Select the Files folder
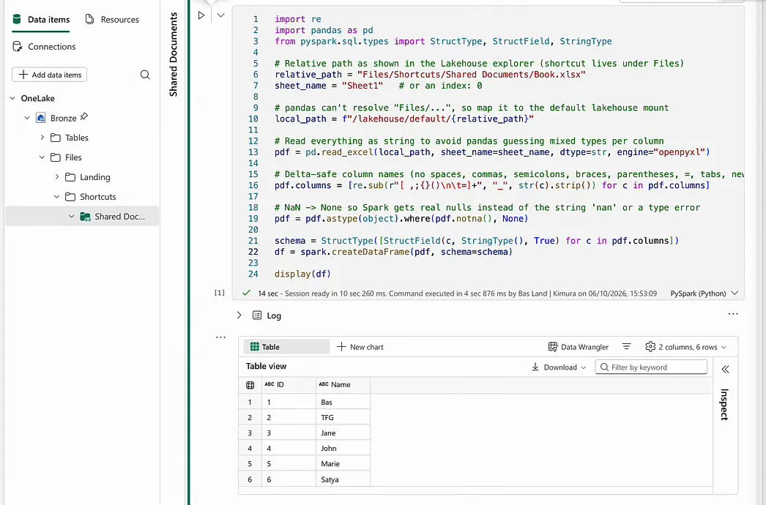 (x=67, y=157)
